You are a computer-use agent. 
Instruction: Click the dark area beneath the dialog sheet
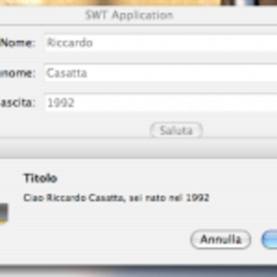[x=138, y=271]
